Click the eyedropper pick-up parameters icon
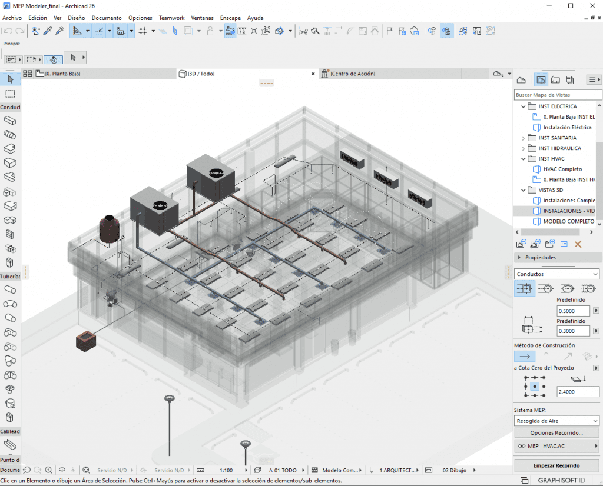The width and height of the screenshot is (603, 486). point(48,31)
